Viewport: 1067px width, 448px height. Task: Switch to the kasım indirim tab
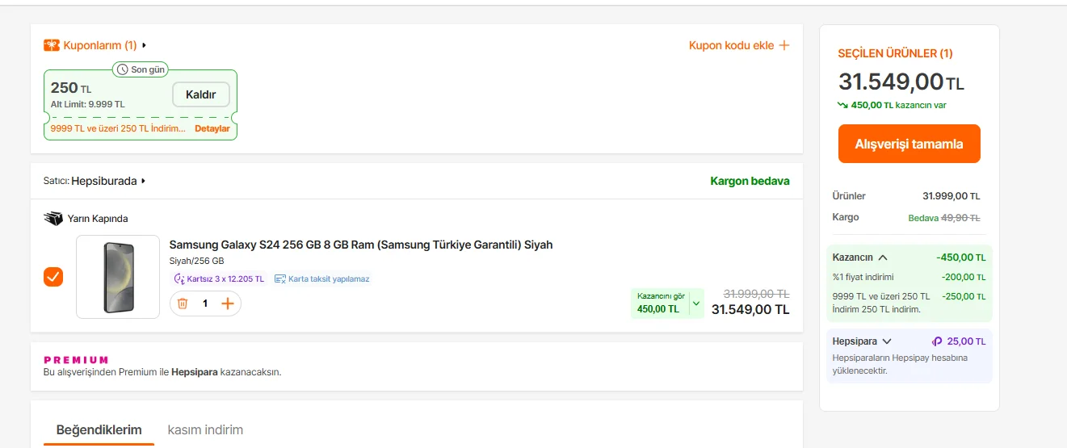[205, 429]
